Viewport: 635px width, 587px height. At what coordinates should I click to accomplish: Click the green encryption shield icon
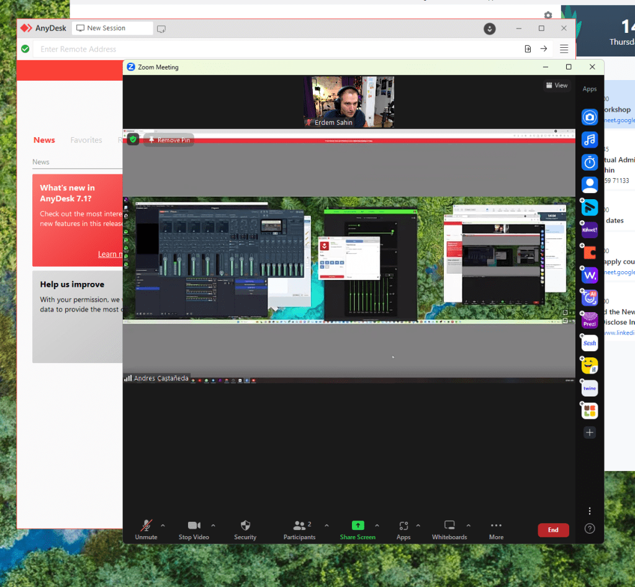click(133, 140)
